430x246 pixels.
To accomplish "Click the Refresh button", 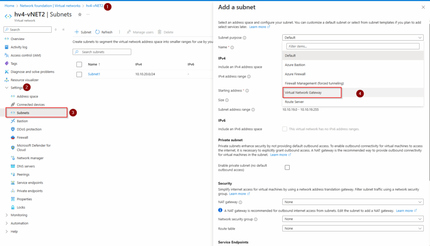I will coord(104,32).
